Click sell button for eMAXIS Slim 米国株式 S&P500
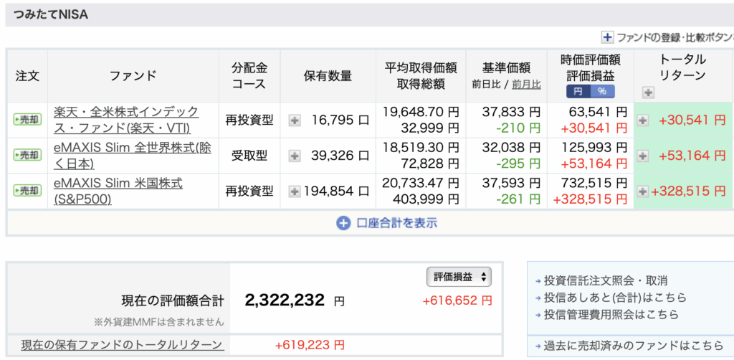The image size is (734, 360). click(27, 191)
